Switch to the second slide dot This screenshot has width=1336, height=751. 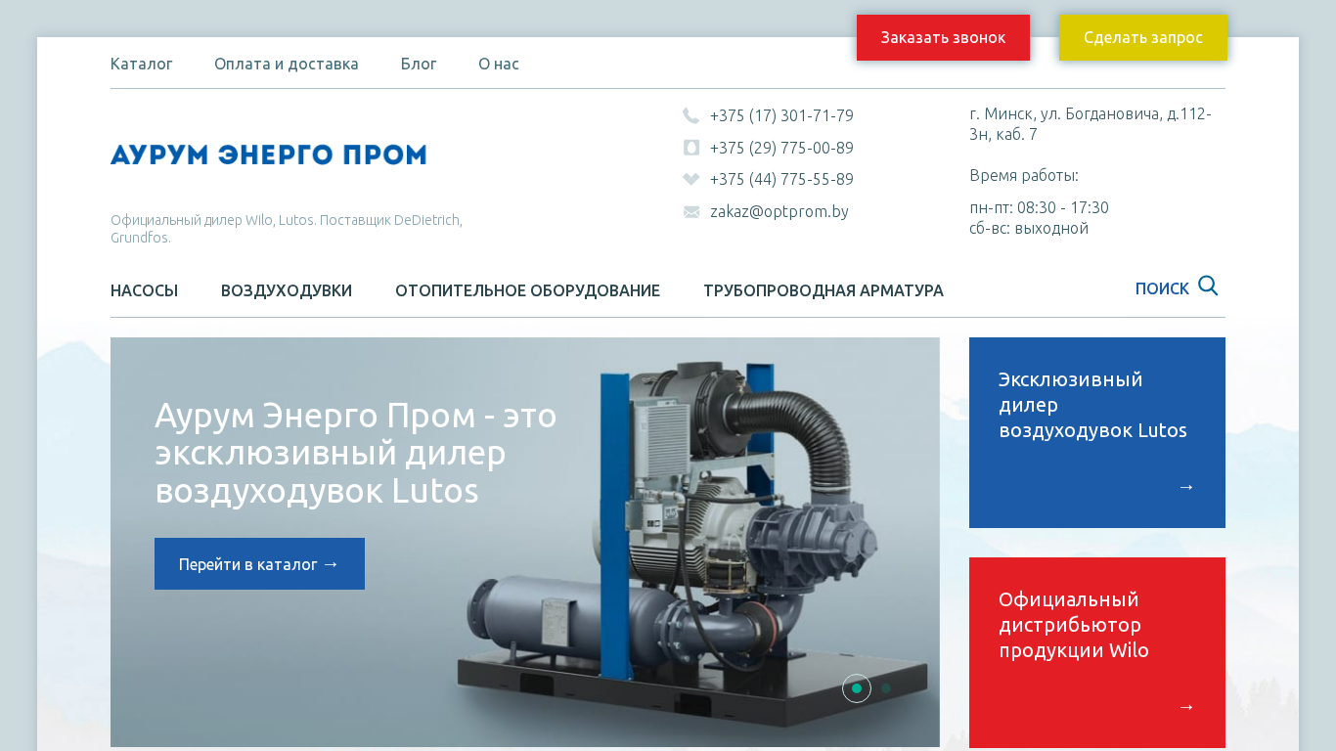click(886, 688)
